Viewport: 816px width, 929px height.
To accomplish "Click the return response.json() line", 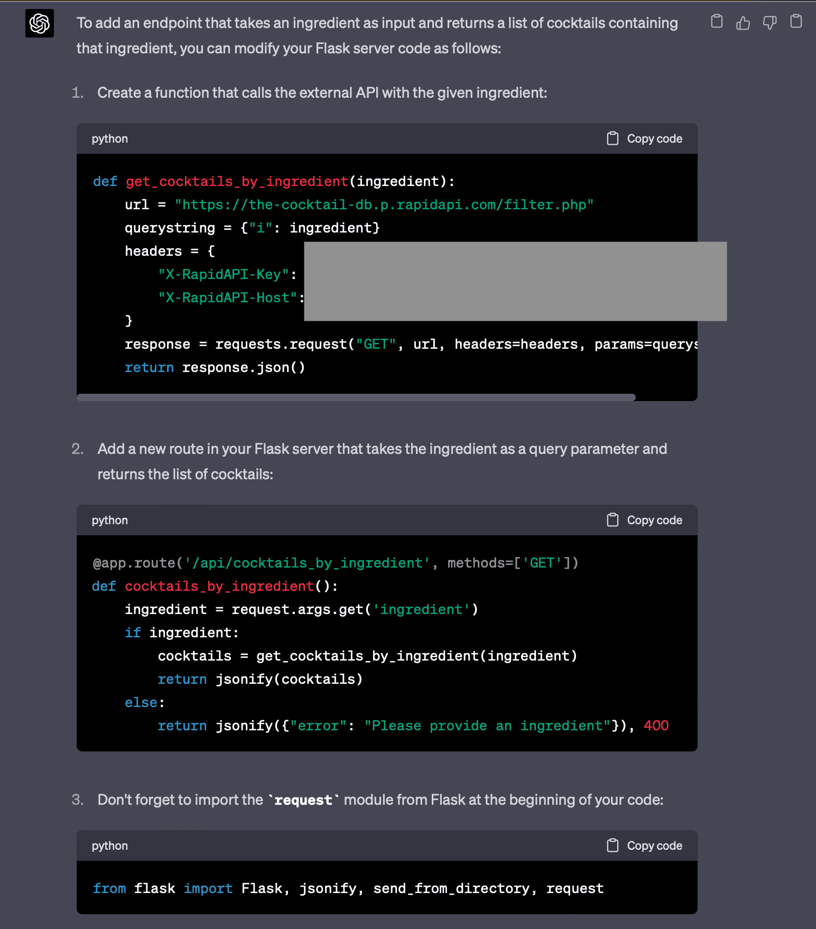I will [x=215, y=368].
